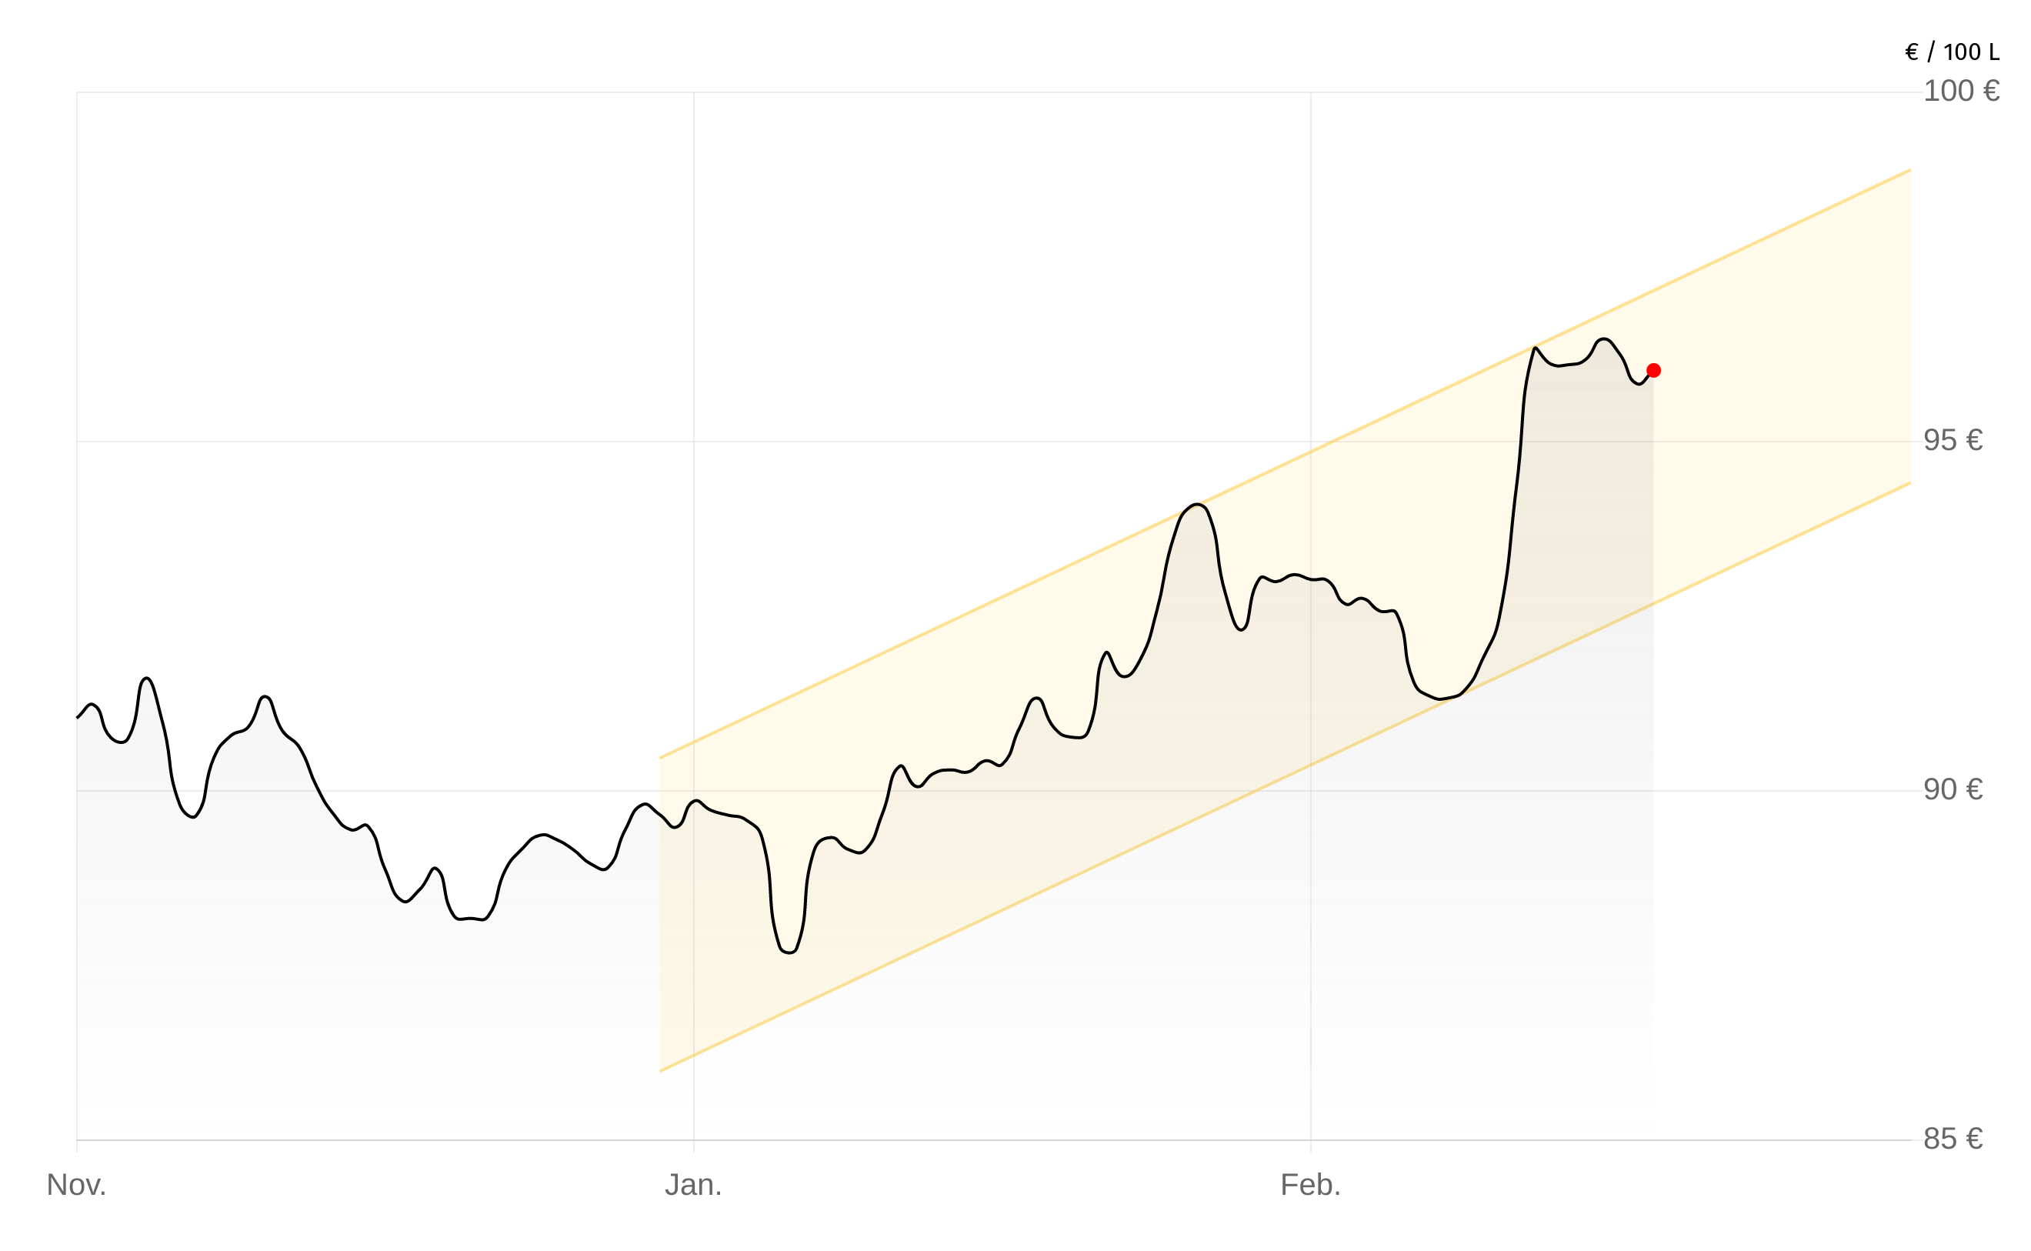Click the "Nov." x-axis label
2031x1251 pixels.
click(76, 1185)
